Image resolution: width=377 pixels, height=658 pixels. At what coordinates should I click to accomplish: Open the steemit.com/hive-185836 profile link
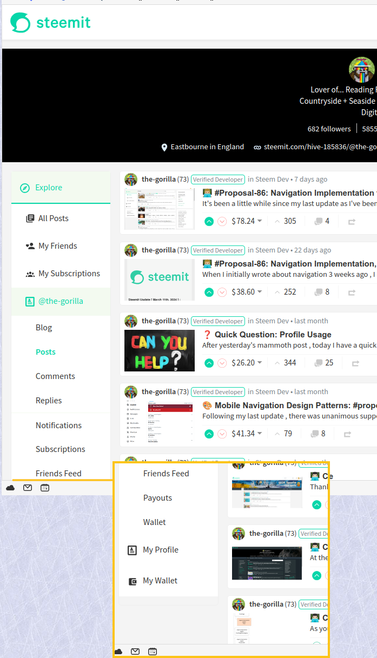pyautogui.click(x=320, y=147)
